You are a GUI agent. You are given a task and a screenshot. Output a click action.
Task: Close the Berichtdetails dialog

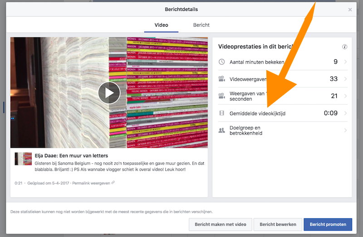point(350,10)
